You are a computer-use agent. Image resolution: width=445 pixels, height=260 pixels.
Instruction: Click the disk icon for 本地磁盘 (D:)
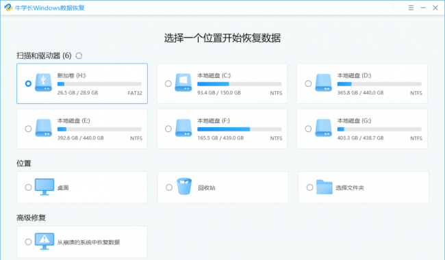click(323, 83)
